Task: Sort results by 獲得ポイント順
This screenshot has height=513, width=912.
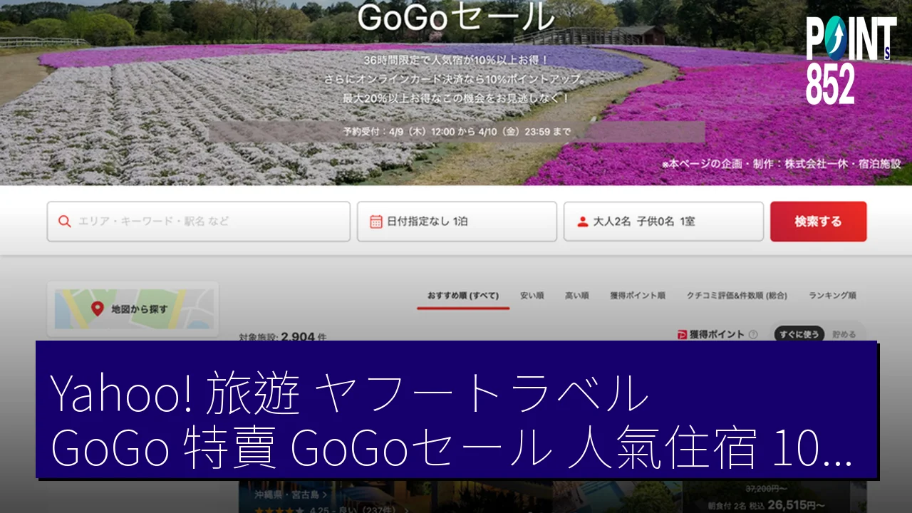Action: [x=637, y=296]
